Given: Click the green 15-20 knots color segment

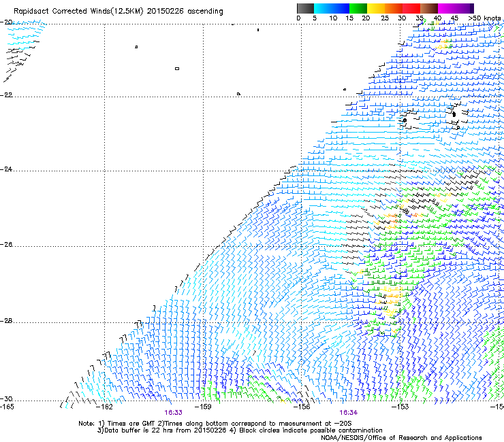Looking at the screenshot, I should tap(358, 8).
